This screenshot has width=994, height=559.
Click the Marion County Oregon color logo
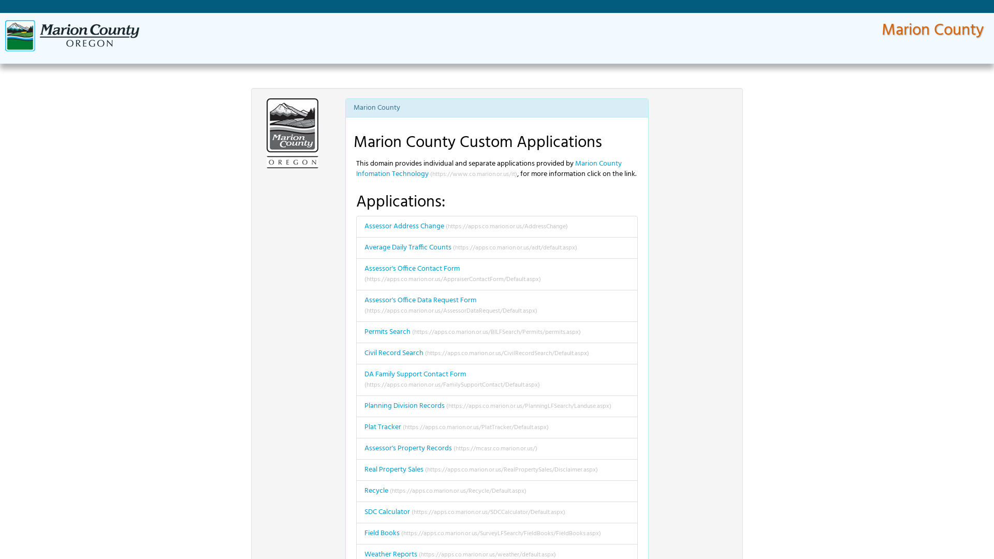(x=72, y=36)
